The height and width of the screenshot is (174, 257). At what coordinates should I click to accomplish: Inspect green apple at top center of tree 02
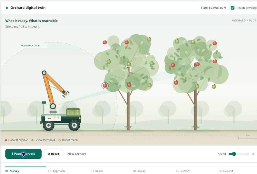[193, 42]
